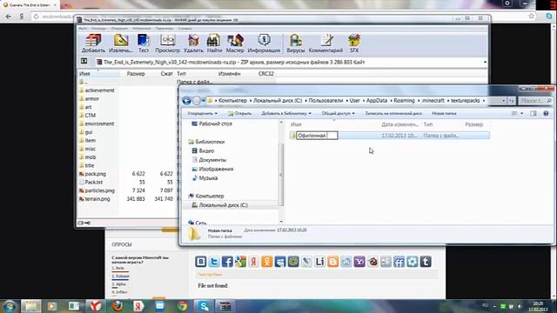Click the Просмотр (View) icon in WinRAR
The image size is (557, 313).
click(167, 43)
